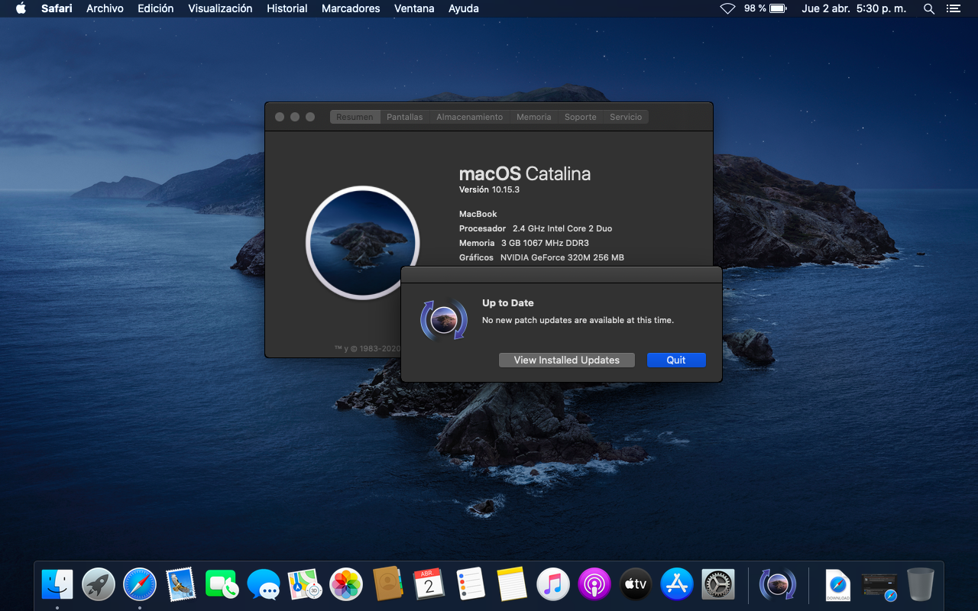The image size is (978, 611).
Task: Click the Patch Updater icon in dialog
Action: pyautogui.click(x=444, y=319)
